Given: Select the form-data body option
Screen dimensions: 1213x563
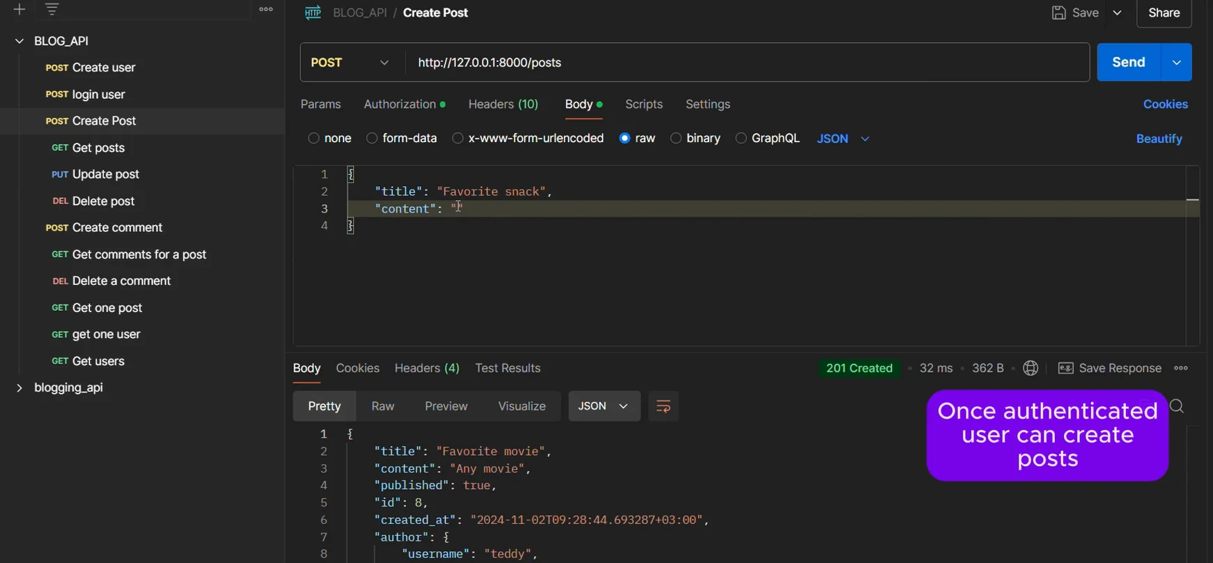Looking at the screenshot, I should click(372, 138).
